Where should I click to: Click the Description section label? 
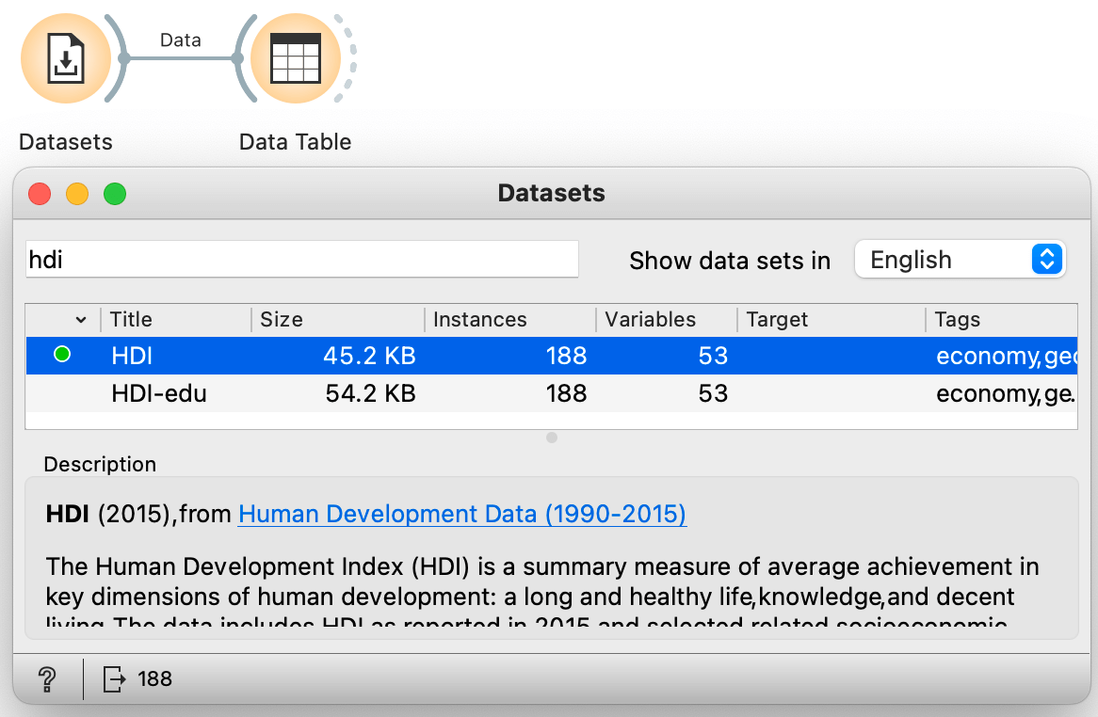tap(100, 465)
